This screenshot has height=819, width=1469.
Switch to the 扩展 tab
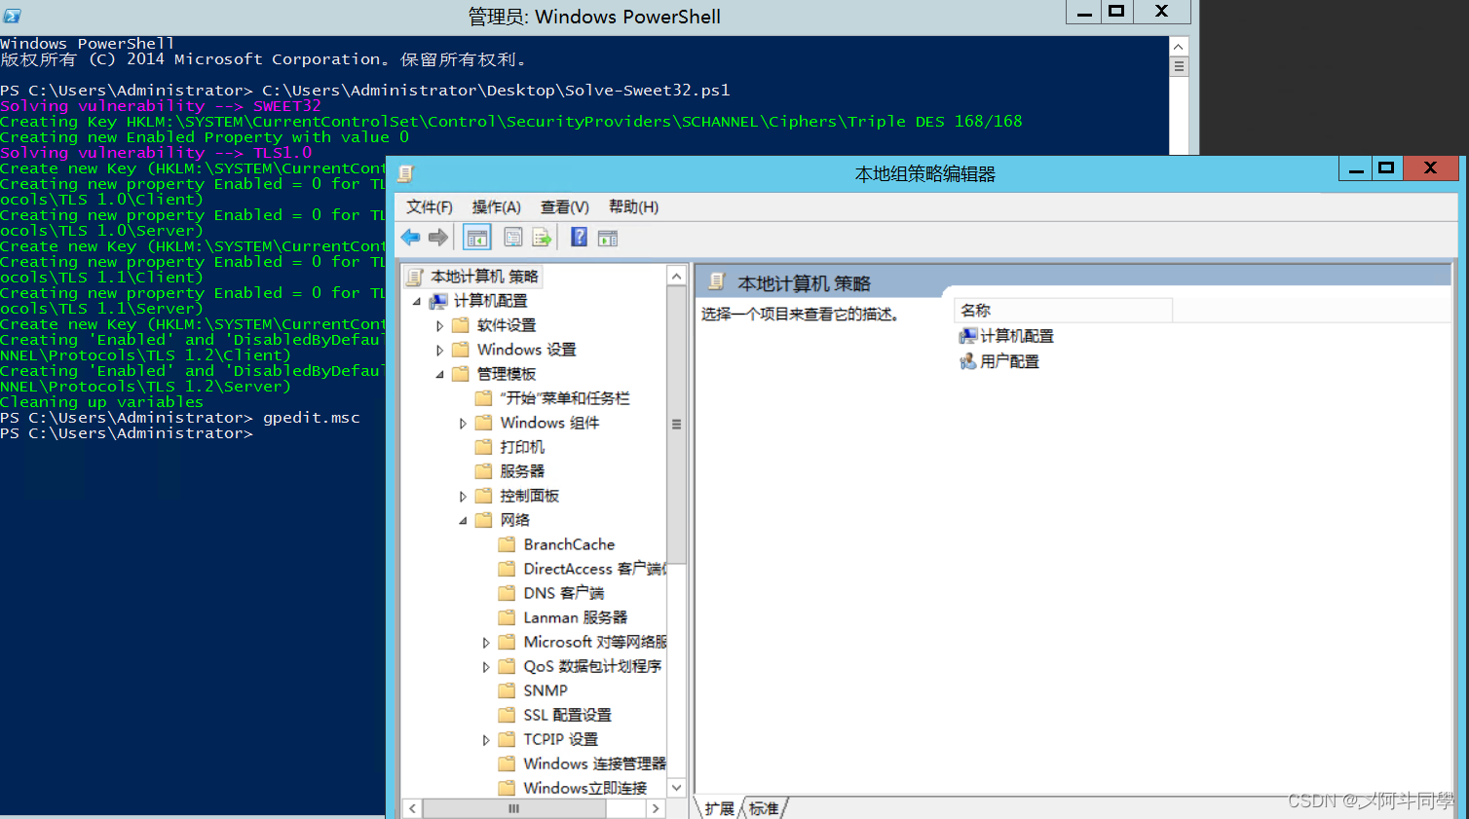720,808
